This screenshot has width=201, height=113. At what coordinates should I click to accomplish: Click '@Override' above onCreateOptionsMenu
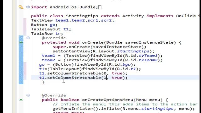(x=54, y=95)
